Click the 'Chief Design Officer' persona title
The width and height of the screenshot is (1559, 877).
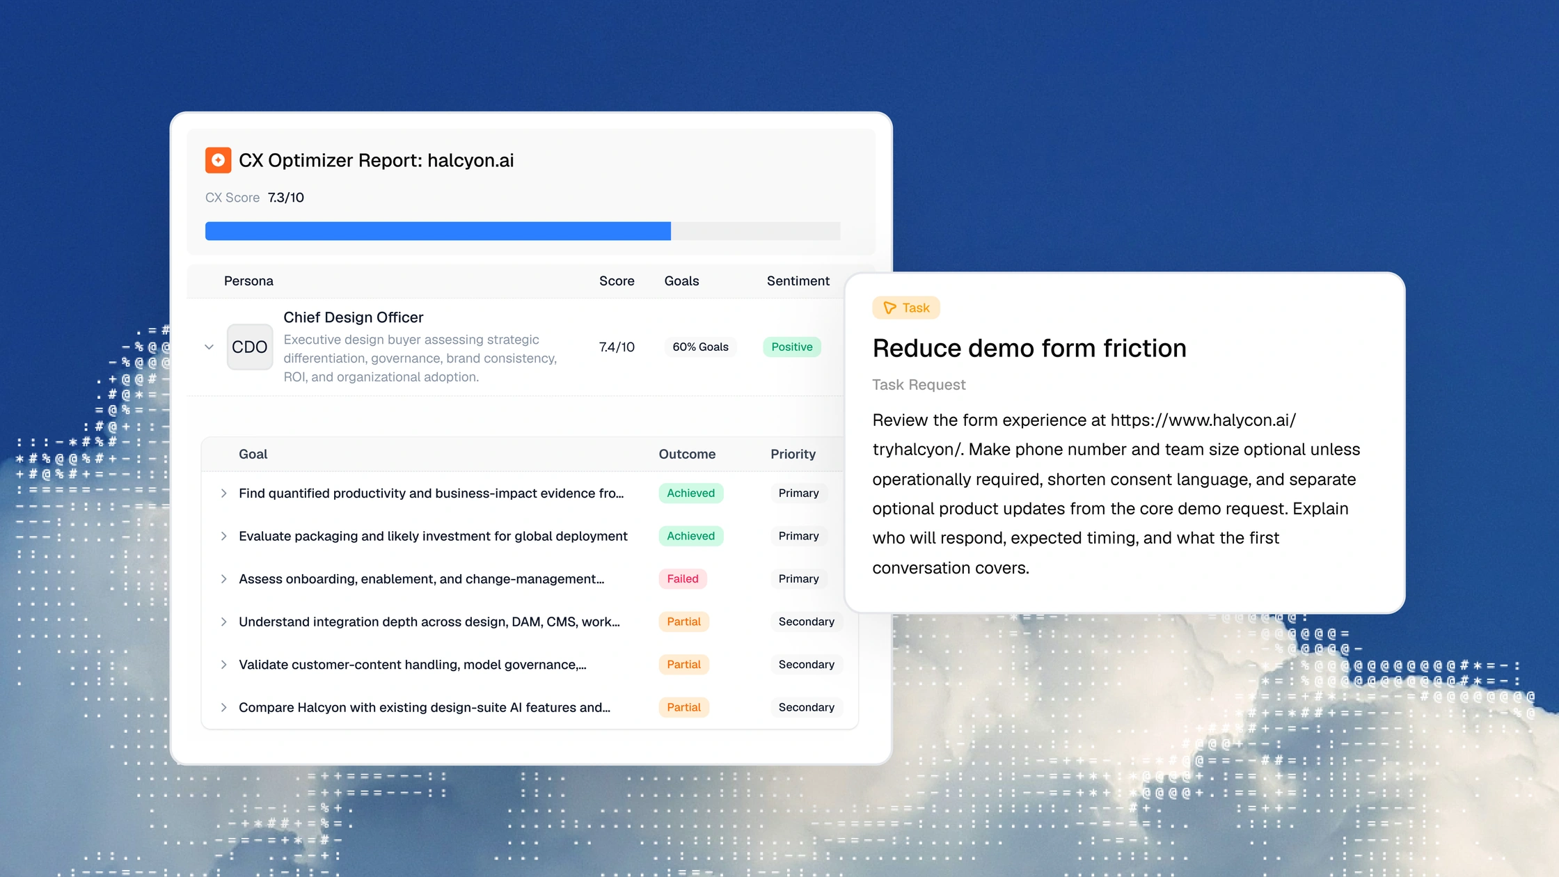(x=354, y=317)
